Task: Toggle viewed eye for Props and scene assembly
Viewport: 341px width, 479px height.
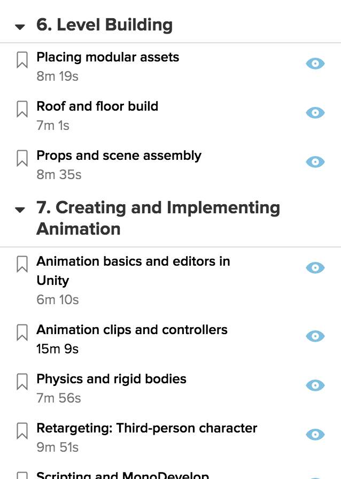Action: point(315,162)
